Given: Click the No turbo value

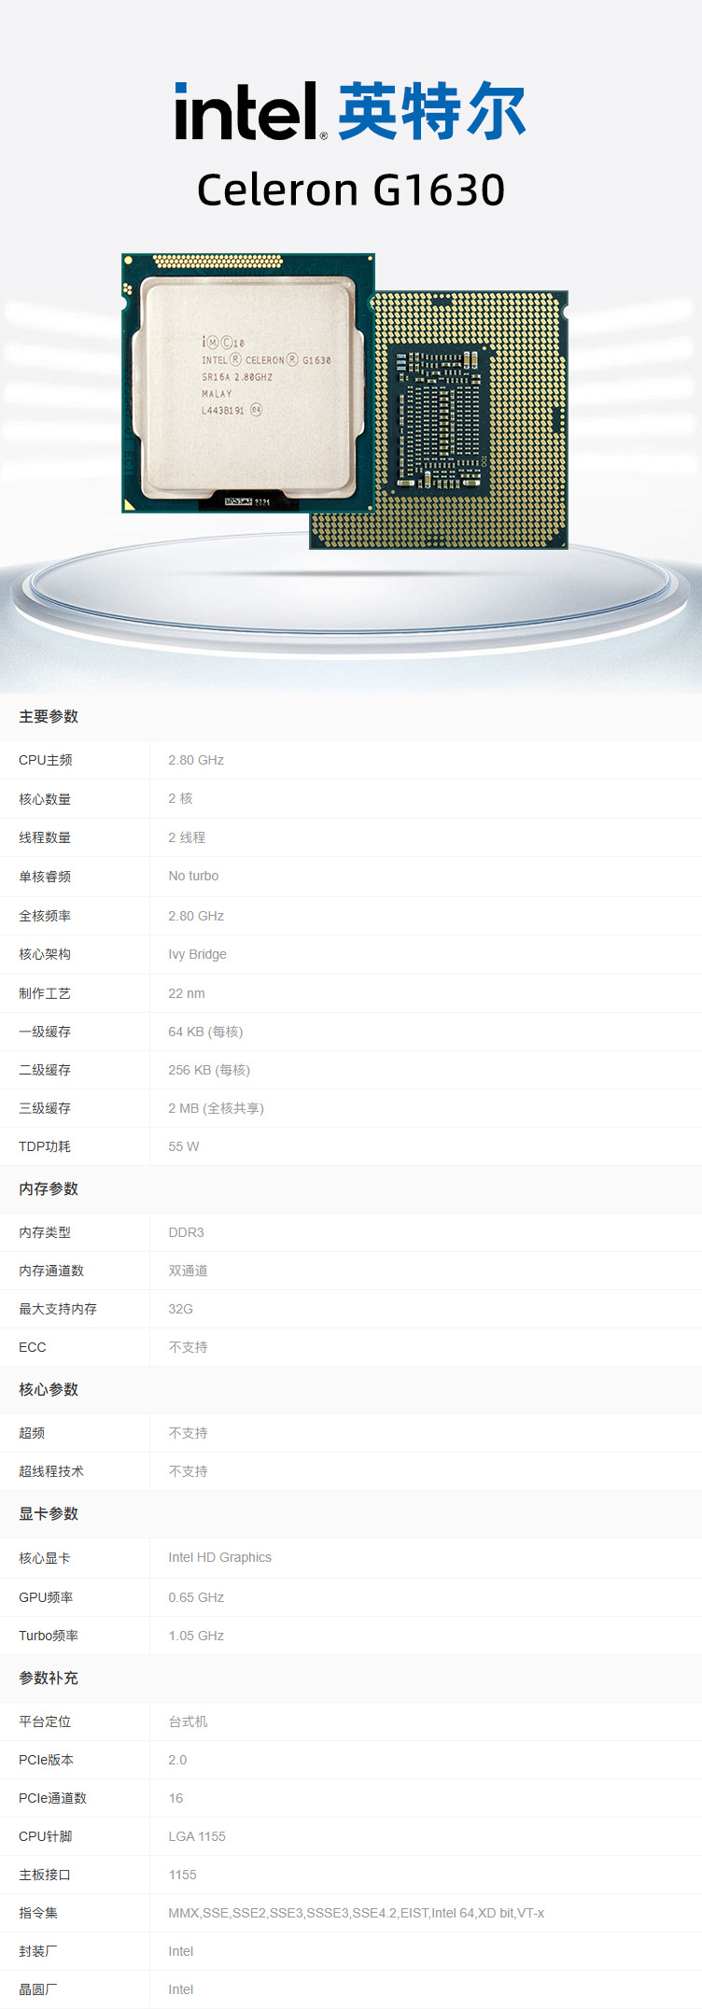Looking at the screenshot, I should (x=193, y=876).
